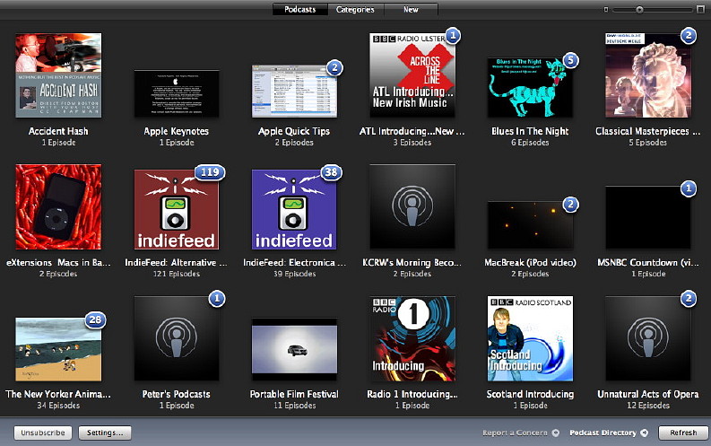The height and width of the screenshot is (446, 711).
Task: Click badge 1 on MSNBC Countdown
Action: (x=689, y=188)
